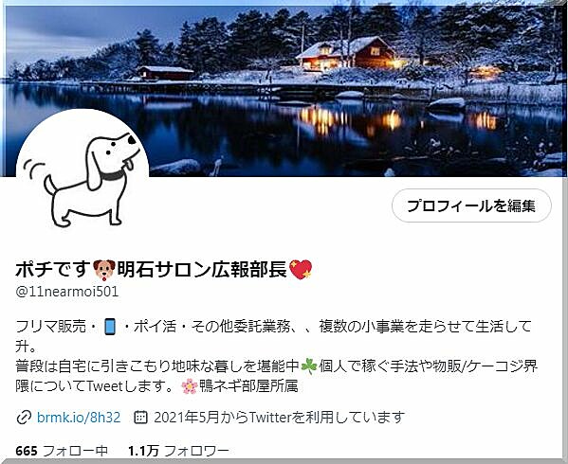This screenshot has height=464, width=568.
Task: Click the sparkling heart emoji in display name
Action: (301, 270)
